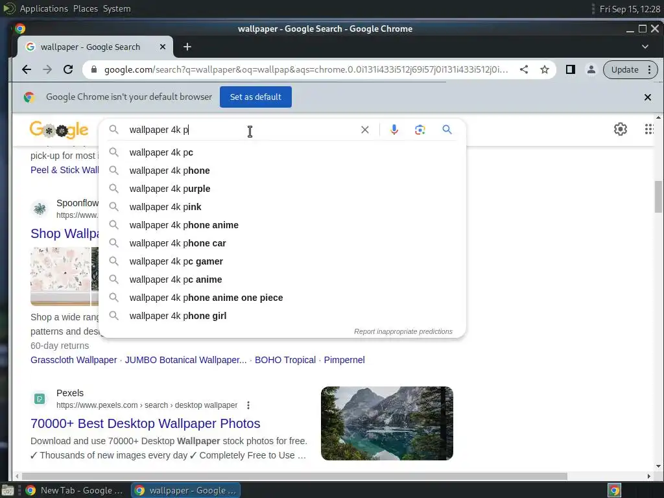The height and width of the screenshot is (498, 664).
Task: Select suggestion wallpaper 4k phone
Action: [x=283, y=171]
